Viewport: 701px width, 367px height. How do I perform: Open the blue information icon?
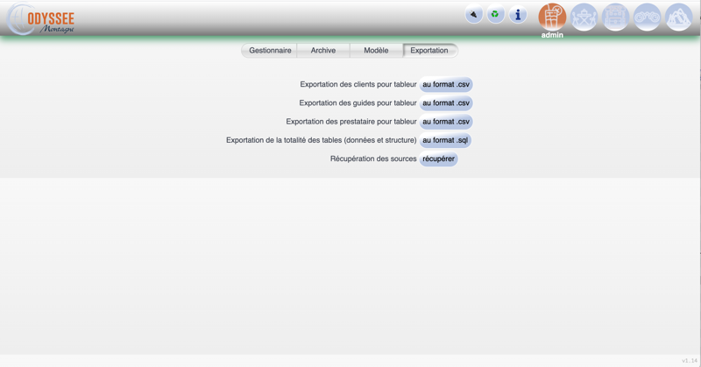pyautogui.click(x=518, y=15)
